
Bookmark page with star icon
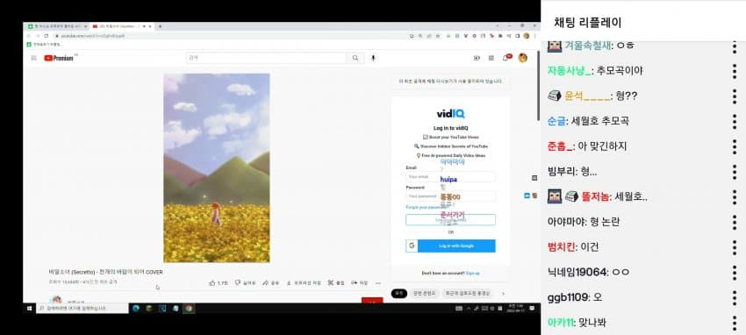[x=438, y=36]
